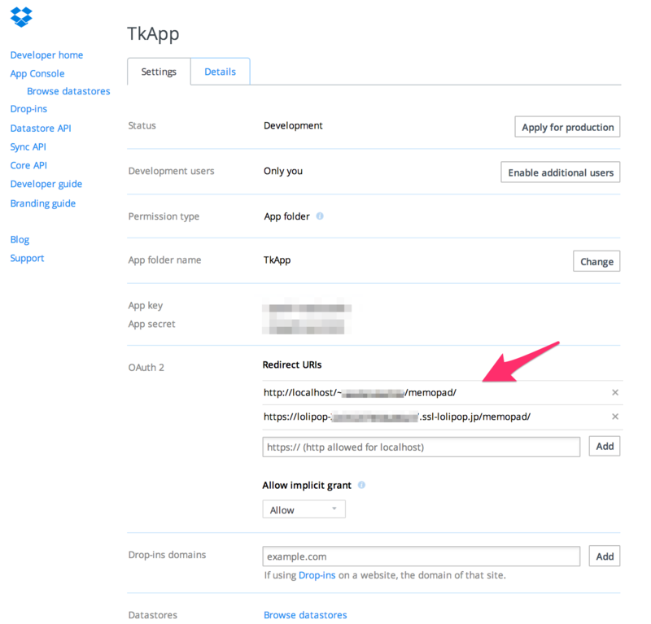The width and height of the screenshot is (651, 624).
Task: Open Developer home in sidebar
Action: (46, 55)
